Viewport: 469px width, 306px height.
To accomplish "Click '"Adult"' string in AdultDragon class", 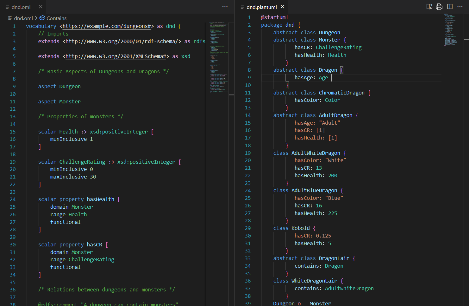I will pyautogui.click(x=330, y=123).
